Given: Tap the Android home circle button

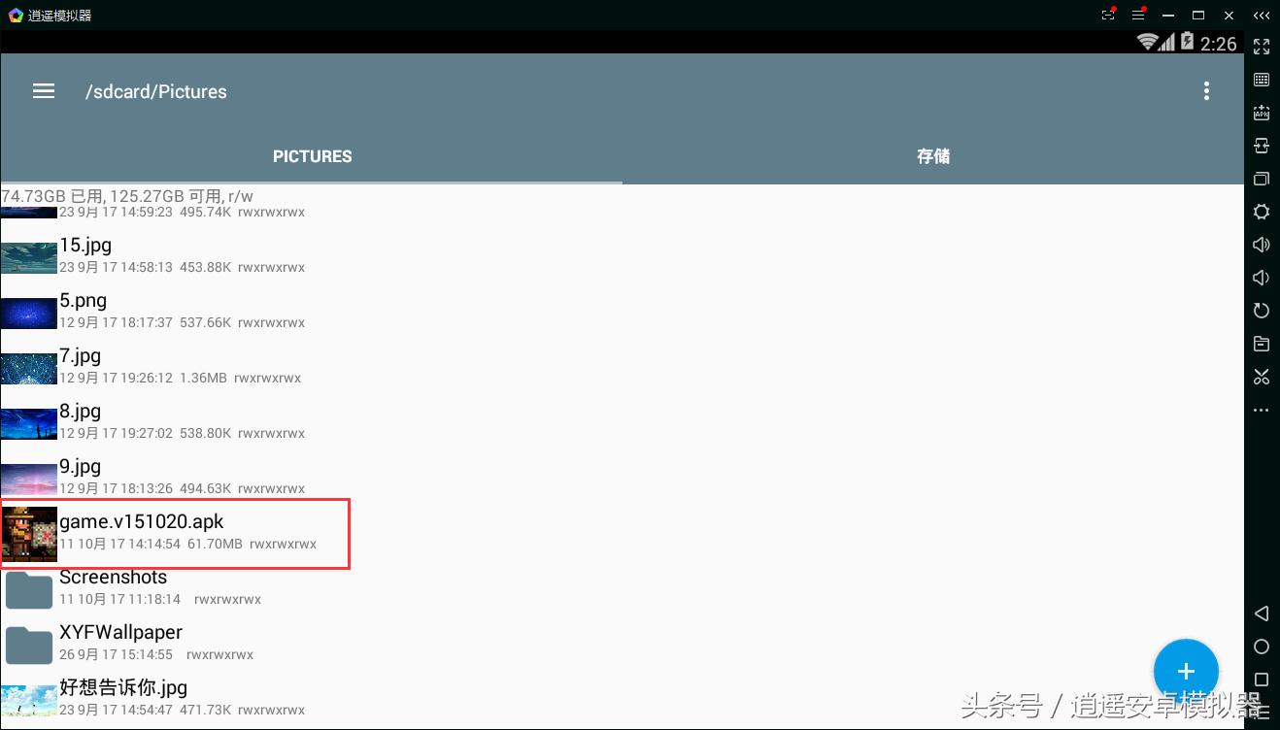Looking at the screenshot, I should [x=1261, y=646].
